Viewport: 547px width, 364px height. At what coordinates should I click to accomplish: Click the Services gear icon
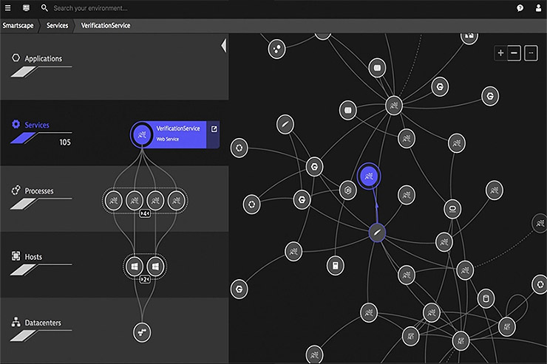pos(16,125)
